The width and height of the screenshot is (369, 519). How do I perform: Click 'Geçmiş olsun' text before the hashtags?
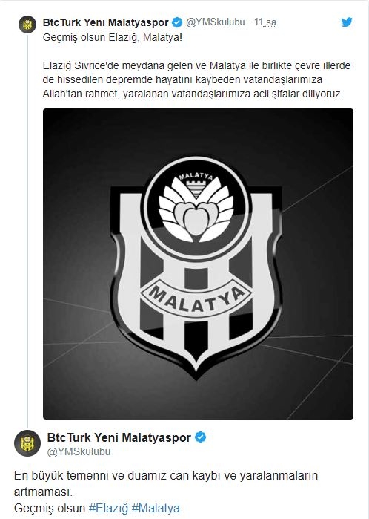tap(50, 508)
